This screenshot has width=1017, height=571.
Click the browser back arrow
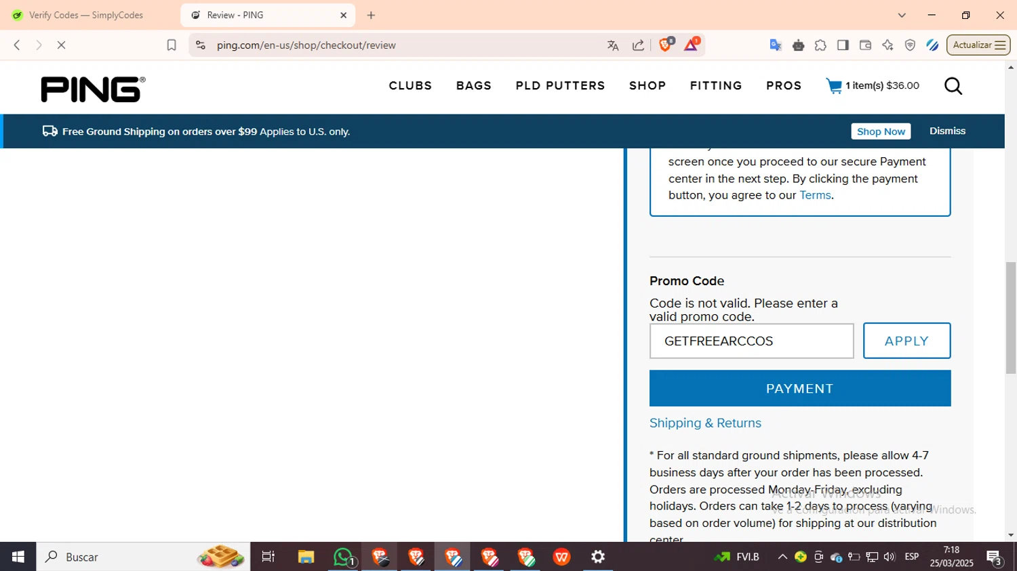(17, 45)
